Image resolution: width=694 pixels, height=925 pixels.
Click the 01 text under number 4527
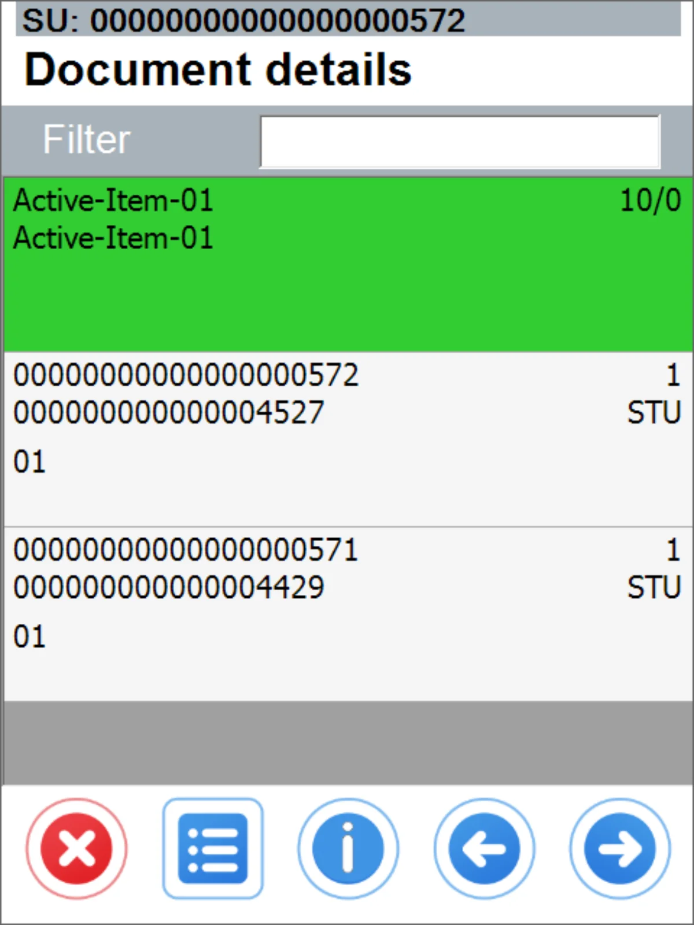click(29, 462)
